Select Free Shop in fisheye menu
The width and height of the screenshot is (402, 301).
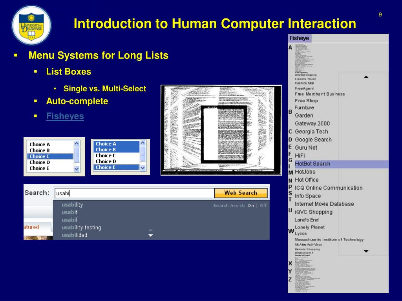[x=306, y=101]
